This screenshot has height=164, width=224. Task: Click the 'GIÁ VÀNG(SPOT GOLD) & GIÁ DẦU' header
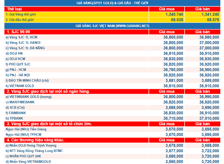112,3
